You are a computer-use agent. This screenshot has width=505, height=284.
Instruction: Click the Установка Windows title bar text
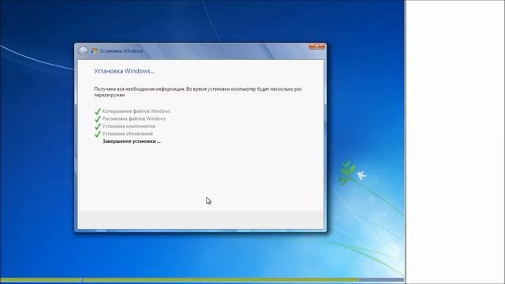click(x=122, y=50)
